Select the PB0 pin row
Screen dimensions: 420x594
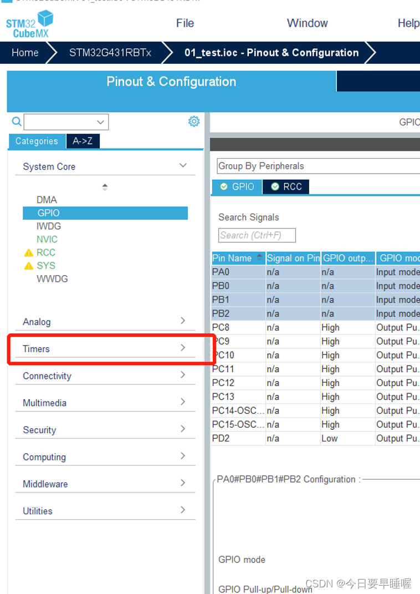coord(316,286)
